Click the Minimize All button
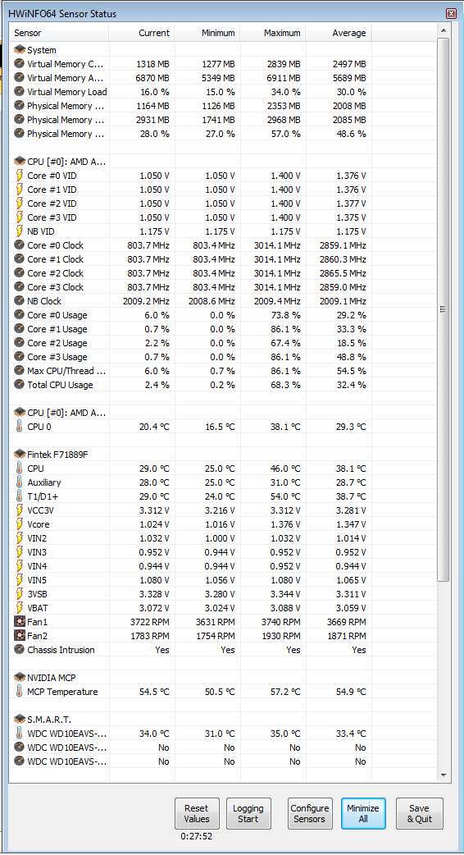The height and width of the screenshot is (855, 464). [363, 813]
